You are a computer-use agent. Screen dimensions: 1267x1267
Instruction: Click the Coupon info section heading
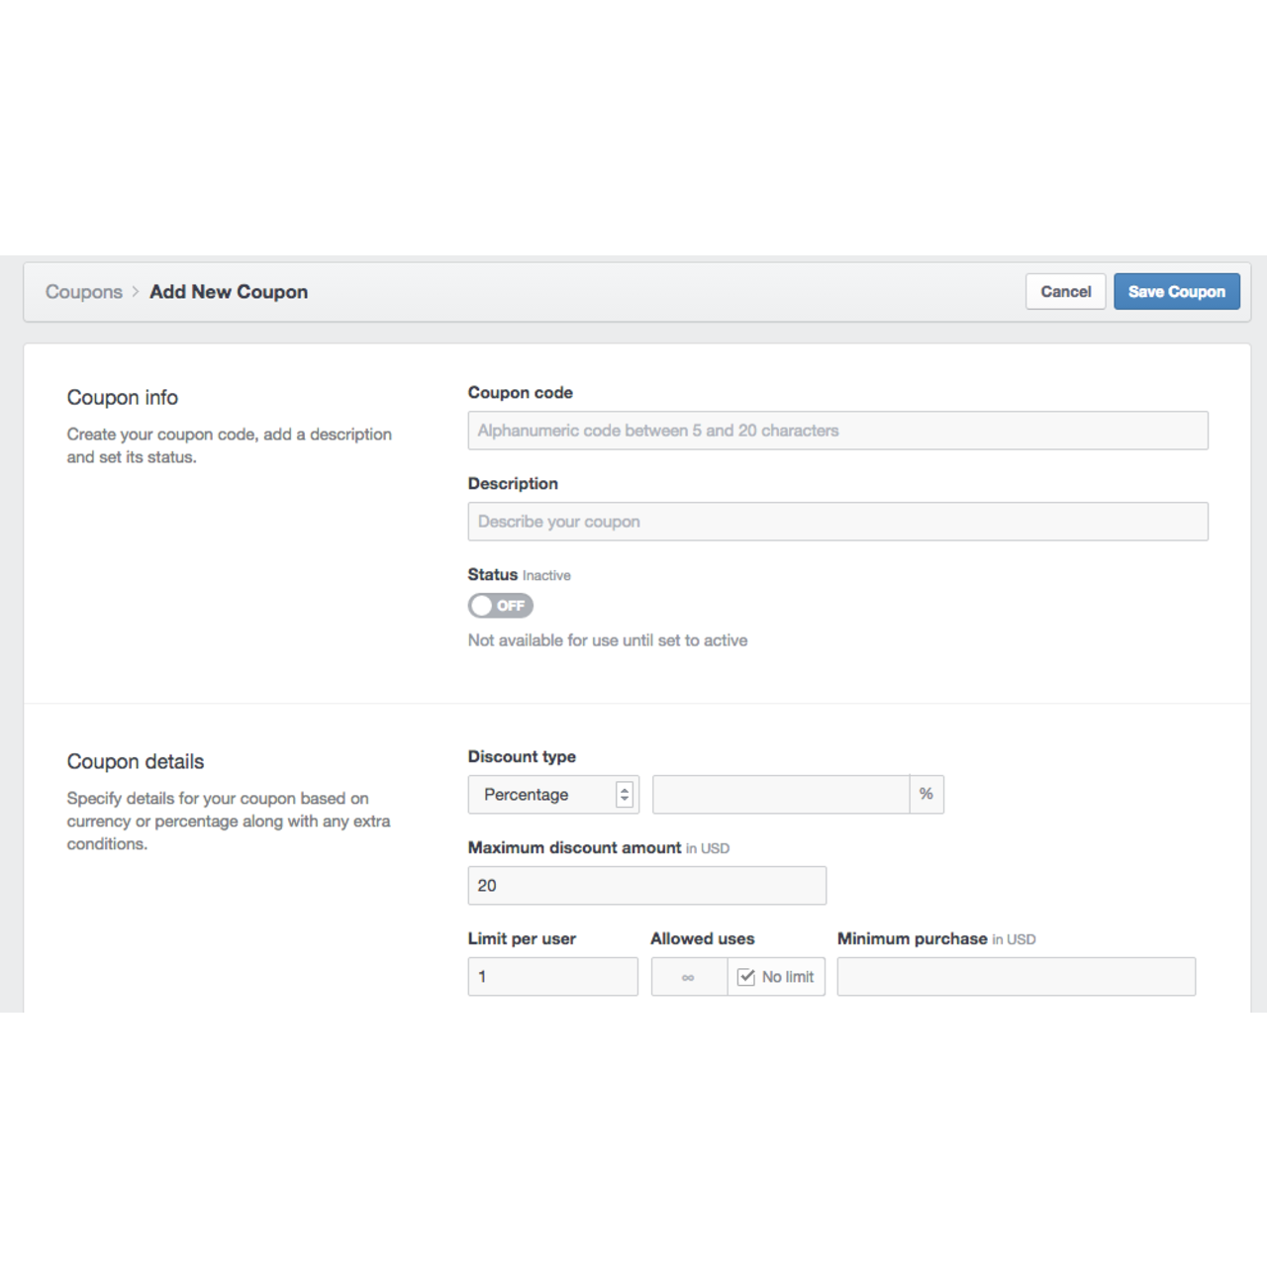coord(123,398)
